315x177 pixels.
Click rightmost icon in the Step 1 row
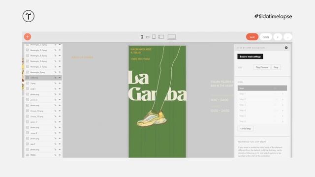coord(283,94)
